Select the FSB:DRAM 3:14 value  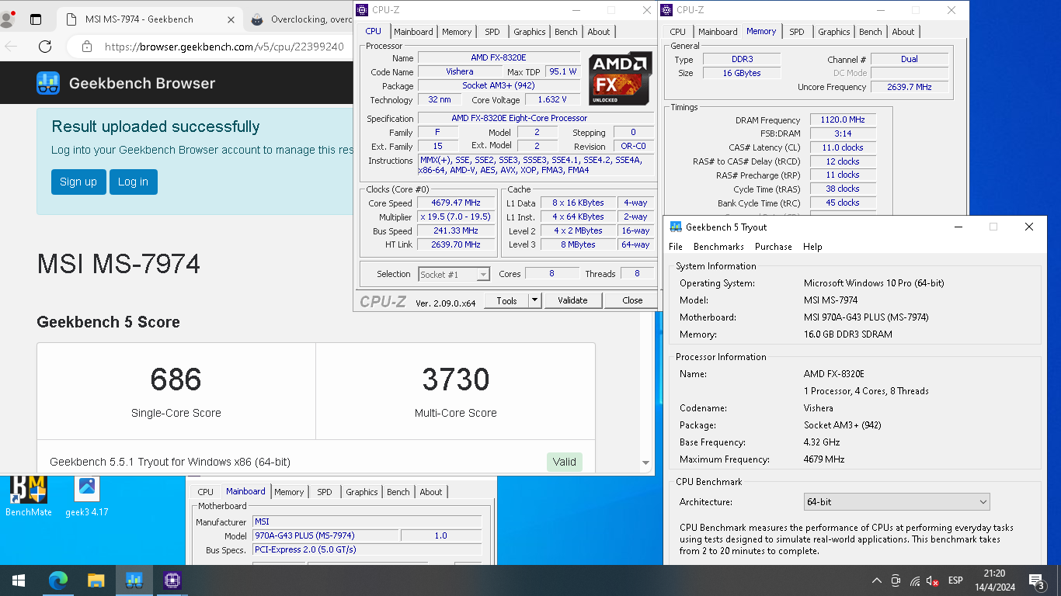coord(843,134)
